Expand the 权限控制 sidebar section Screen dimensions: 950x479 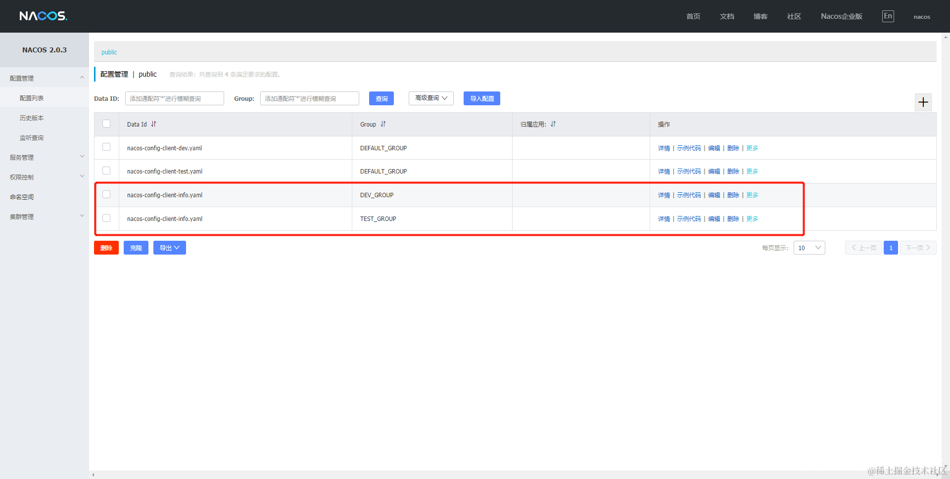click(x=45, y=177)
